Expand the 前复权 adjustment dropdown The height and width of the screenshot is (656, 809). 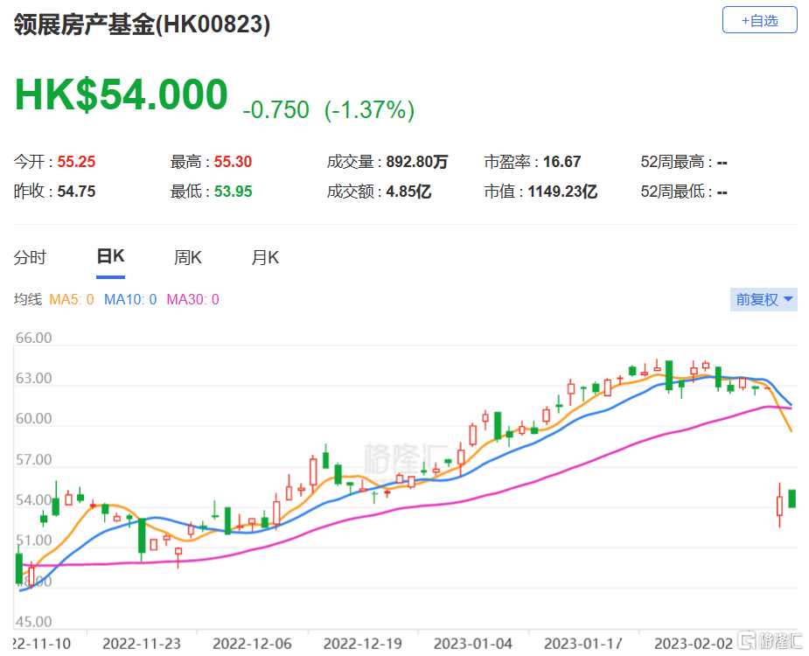click(764, 299)
